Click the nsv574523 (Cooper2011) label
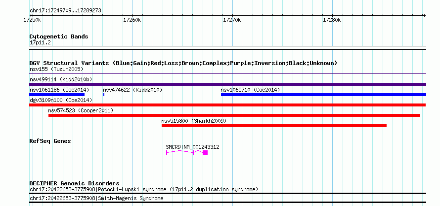 81,110
